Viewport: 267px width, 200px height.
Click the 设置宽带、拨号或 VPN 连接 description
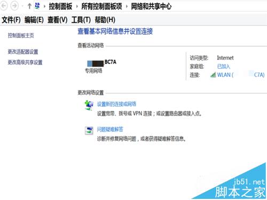tap(150, 114)
